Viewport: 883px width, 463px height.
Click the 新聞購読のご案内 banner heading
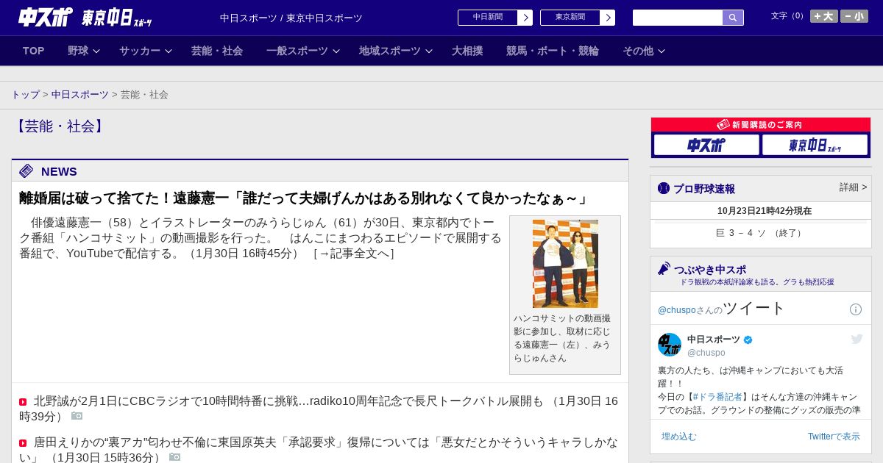[x=760, y=125]
